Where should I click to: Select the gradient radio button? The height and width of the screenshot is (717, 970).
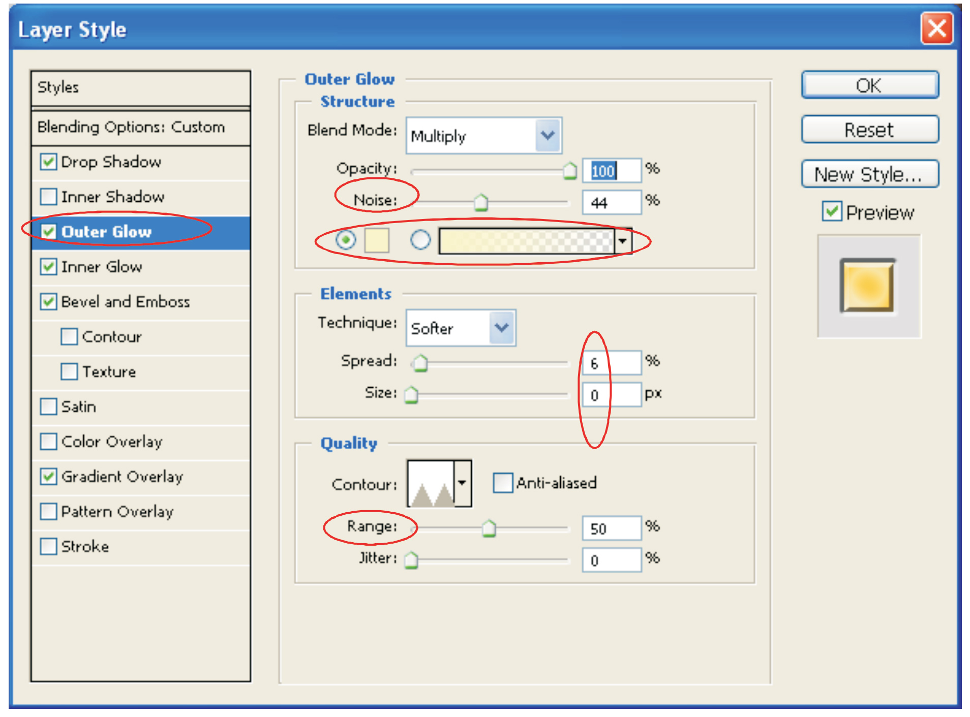[420, 240]
